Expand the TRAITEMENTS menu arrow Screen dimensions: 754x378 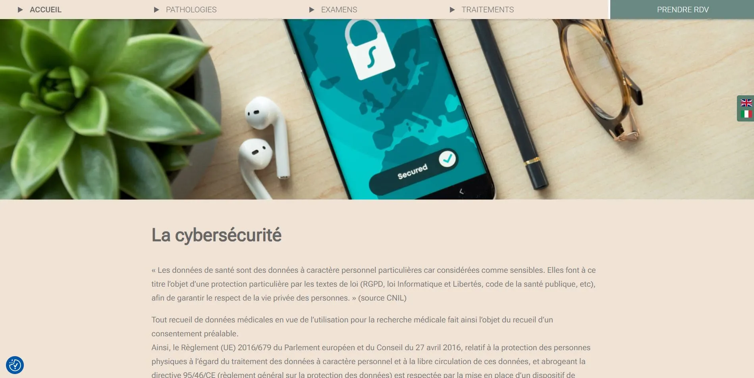452,10
